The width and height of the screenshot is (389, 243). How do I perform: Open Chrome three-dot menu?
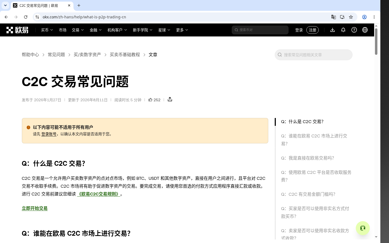[374, 17]
